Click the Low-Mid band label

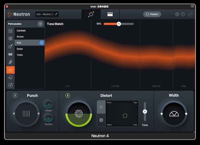115,86
